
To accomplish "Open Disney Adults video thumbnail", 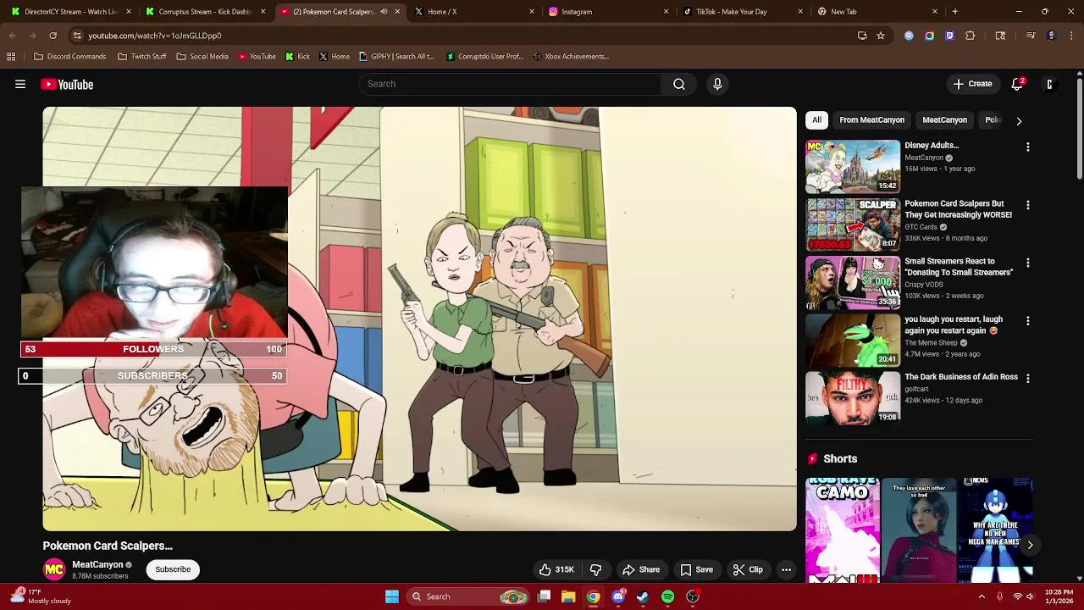I will (x=853, y=167).
